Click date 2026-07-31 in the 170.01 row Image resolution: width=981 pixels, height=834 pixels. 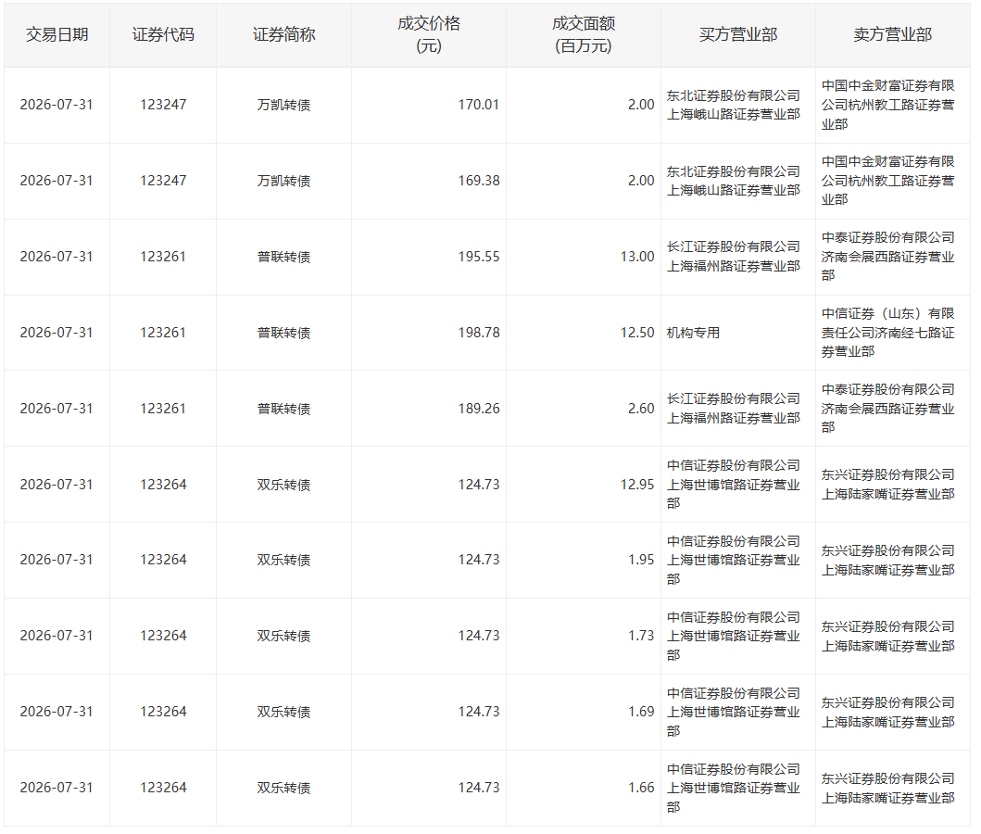(x=57, y=105)
